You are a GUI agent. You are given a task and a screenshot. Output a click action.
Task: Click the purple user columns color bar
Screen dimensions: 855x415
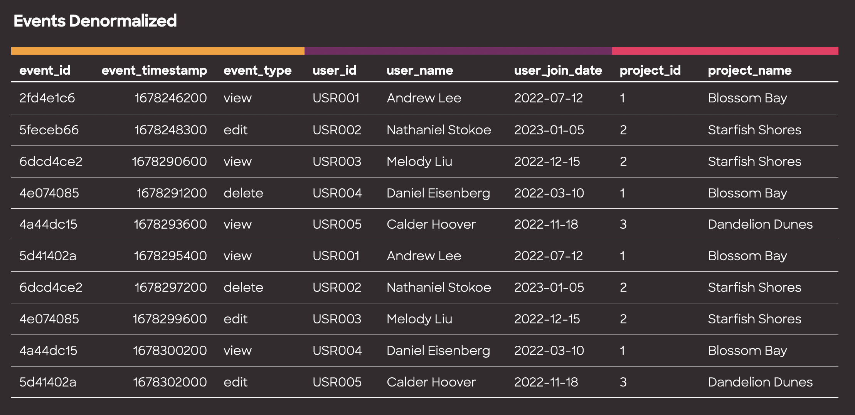458,51
